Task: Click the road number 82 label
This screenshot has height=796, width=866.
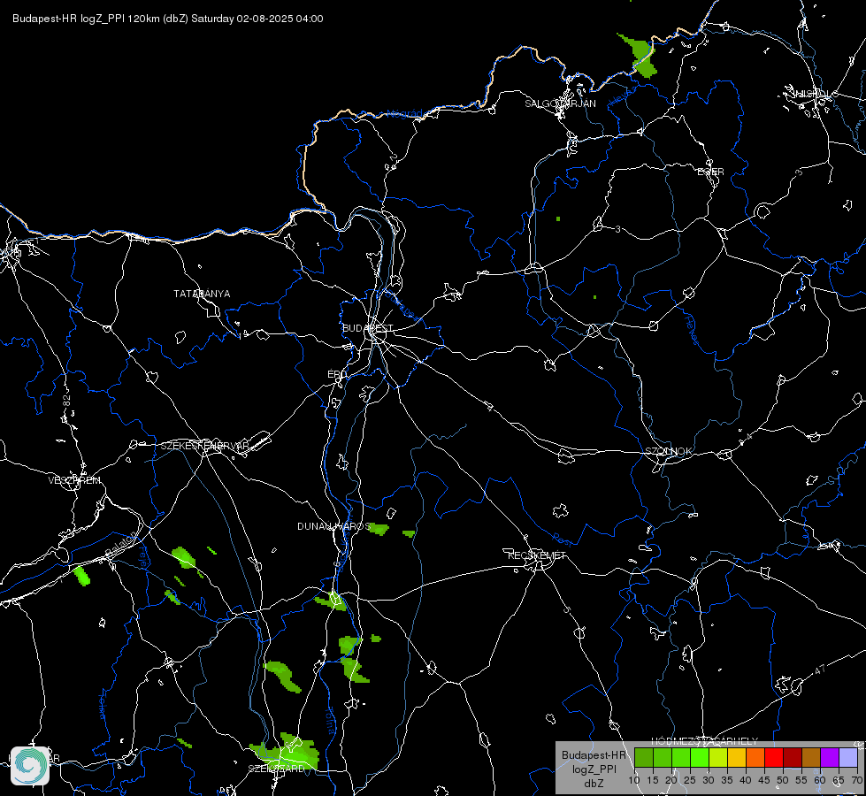Action: click(x=67, y=401)
